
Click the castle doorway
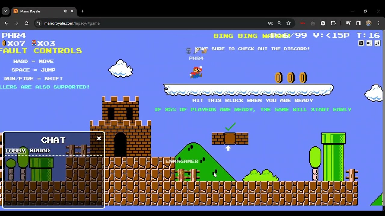coord(120,145)
